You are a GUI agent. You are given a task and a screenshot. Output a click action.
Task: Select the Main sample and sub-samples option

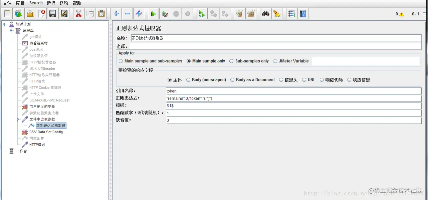click(151, 61)
